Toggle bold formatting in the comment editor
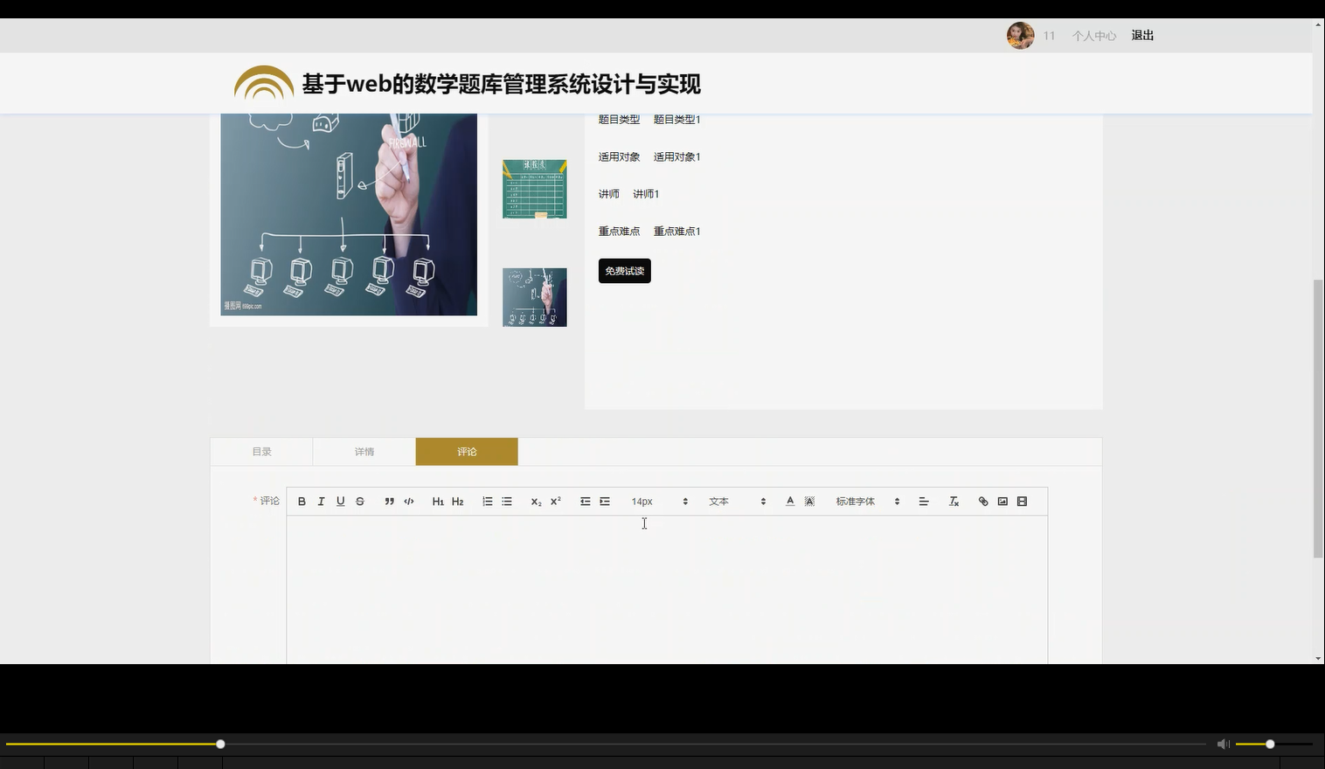Image resolution: width=1325 pixels, height=769 pixels. point(302,501)
